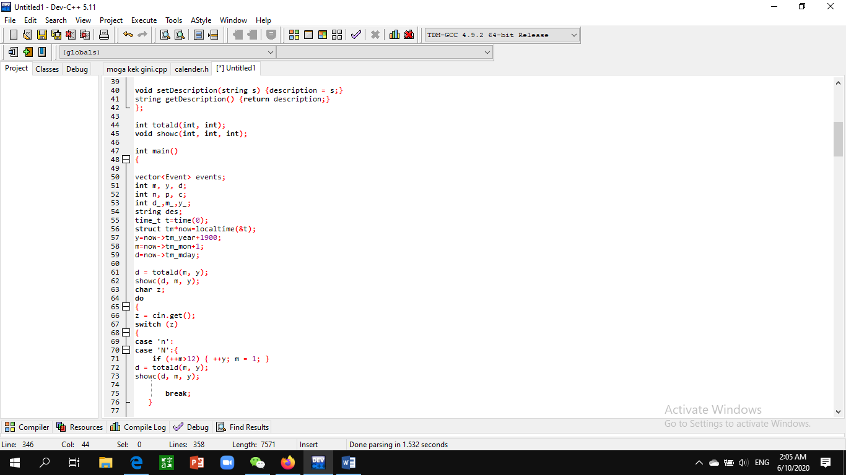This screenshot has height=475, width=846.
Task: Open Firefox from the taskbar
Action: click(x=288, y=462)
